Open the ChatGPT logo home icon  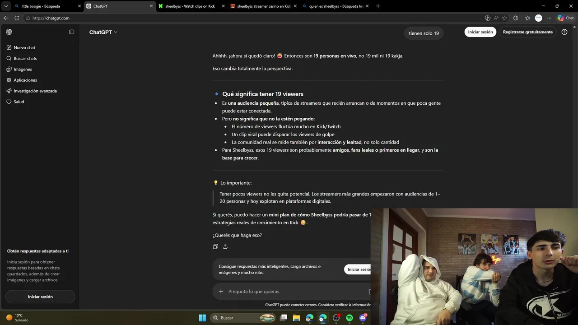[x=9, y=32]
